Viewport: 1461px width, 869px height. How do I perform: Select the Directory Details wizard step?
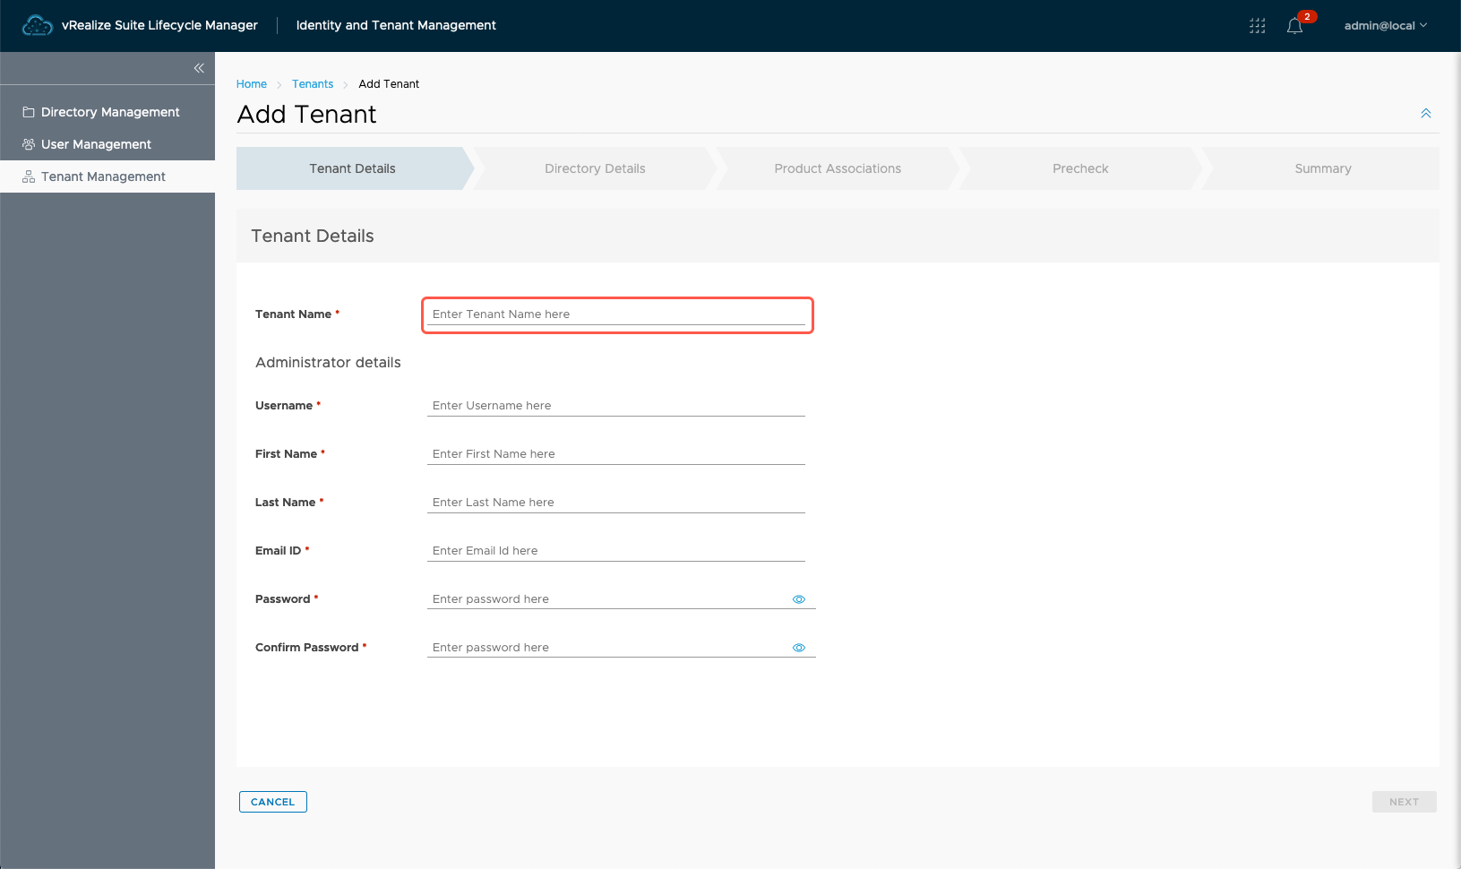[595, 168]
